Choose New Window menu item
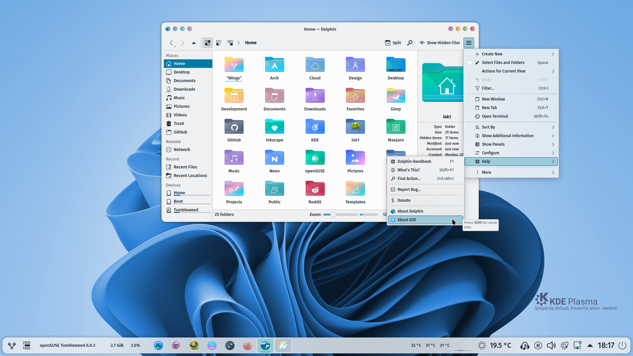The image size is (633, 356). click(511, 99)
